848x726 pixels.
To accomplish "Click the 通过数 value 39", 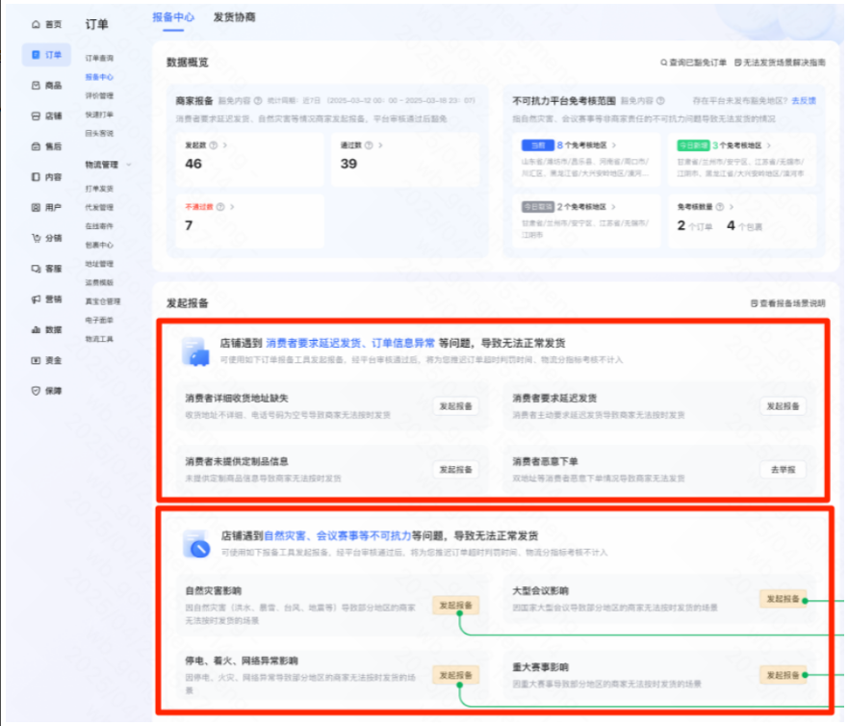I will 348,164.
